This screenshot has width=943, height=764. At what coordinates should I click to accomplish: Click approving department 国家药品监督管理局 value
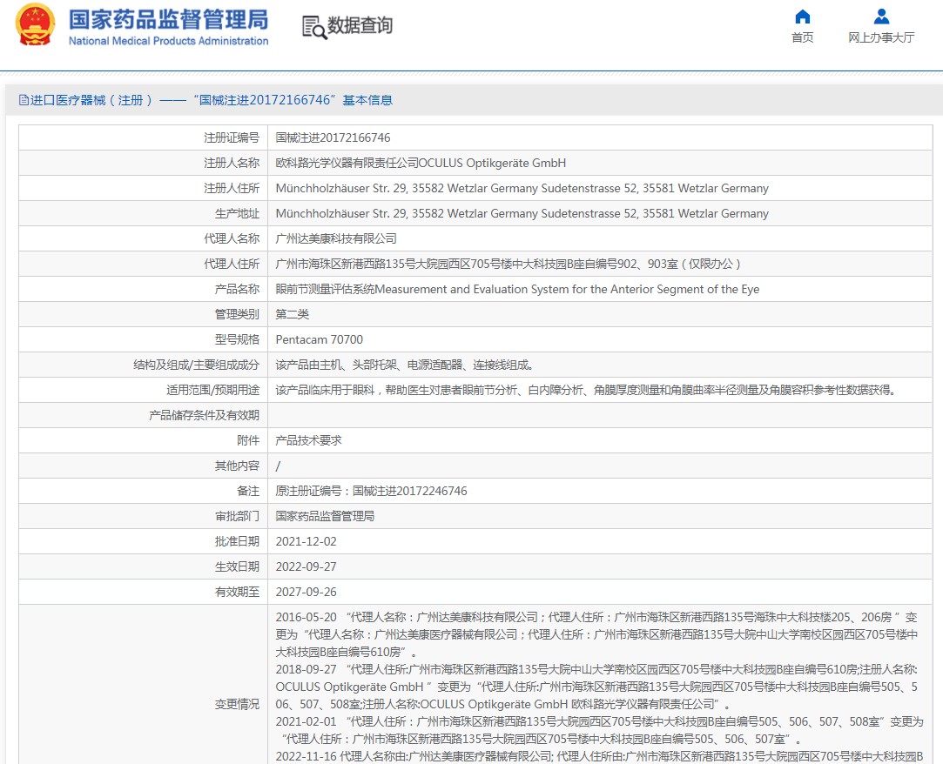325,516
